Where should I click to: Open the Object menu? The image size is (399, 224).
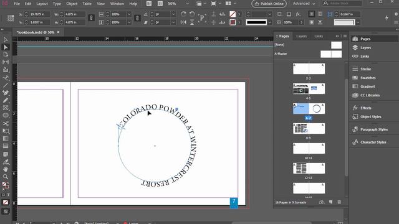(72, 4)
